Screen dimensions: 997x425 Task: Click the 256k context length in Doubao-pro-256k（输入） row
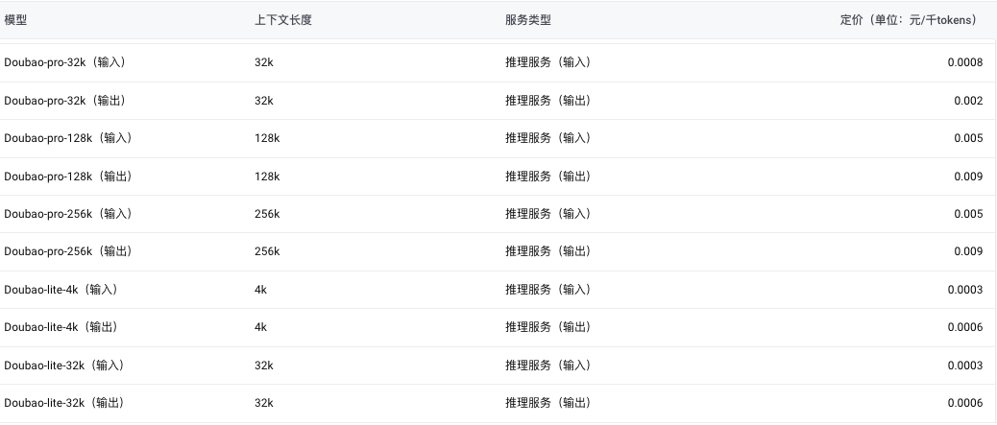[267, 213]
